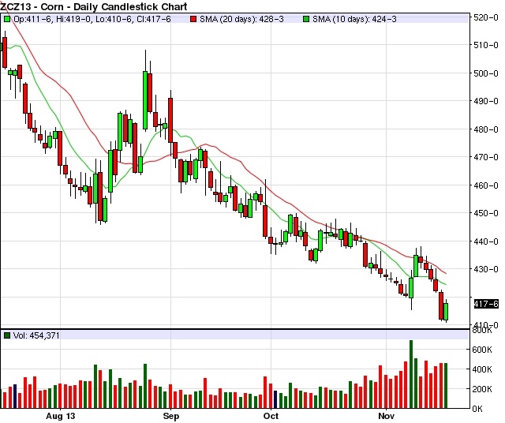Click the volume axis label '400K'
Screen dimensions: 505x423
tap(482, 369)
